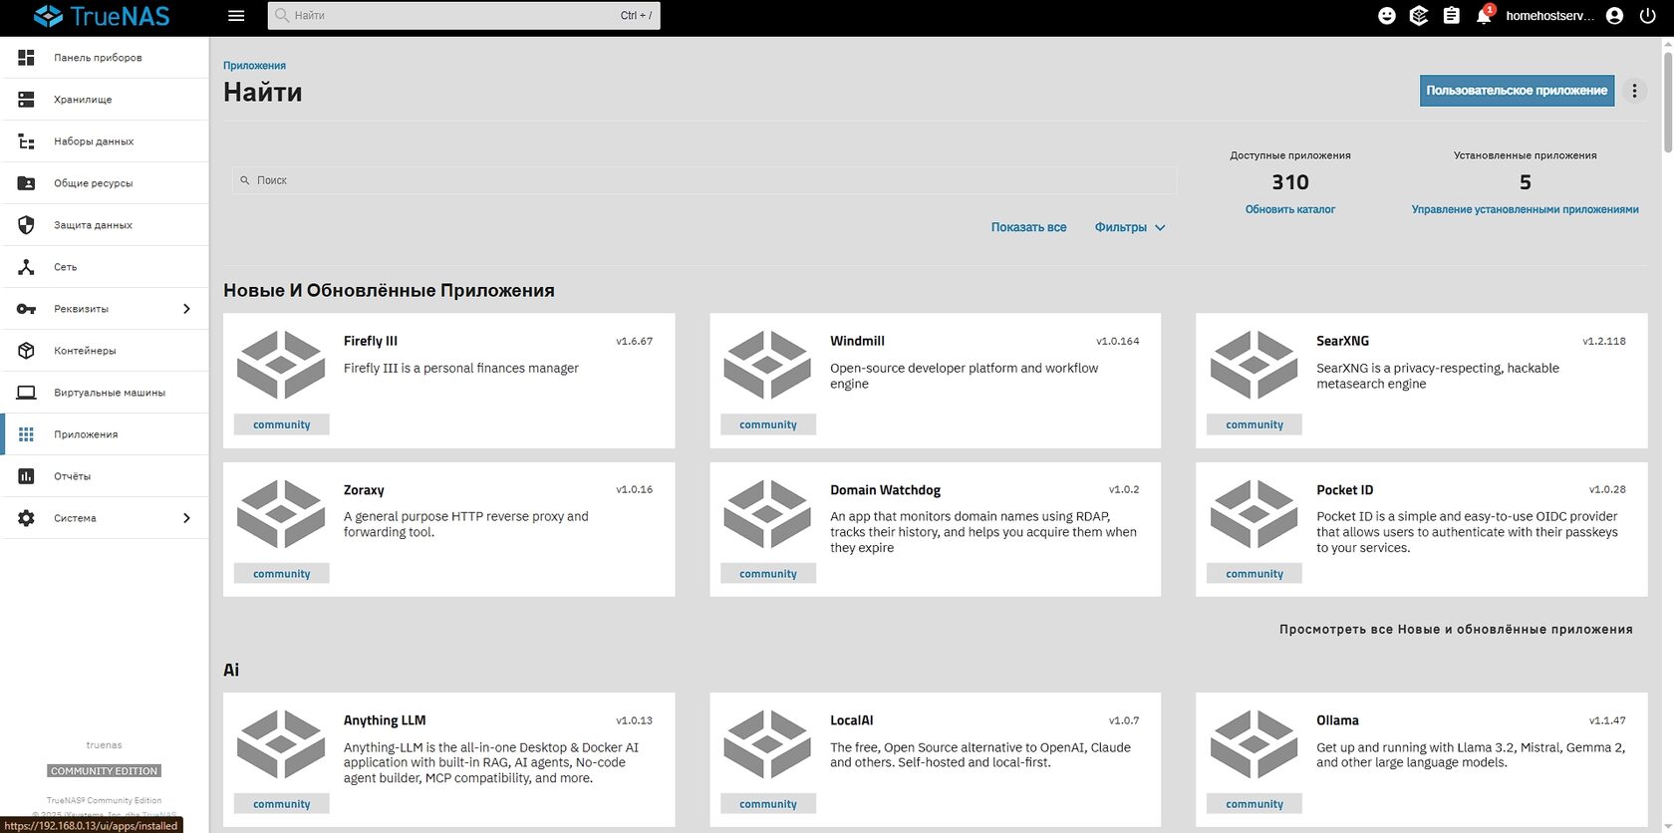Image resolution: width=1674 pixels, height=833 pixels.
Task: Click the homehostserv username text
Action: pos(1549,16)
